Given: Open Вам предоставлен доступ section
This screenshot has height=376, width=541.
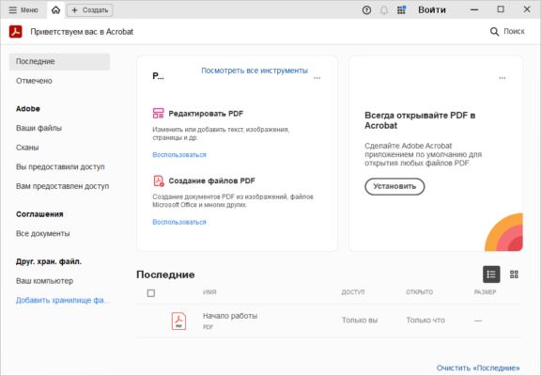Looking at the screenshot, I should click(x=62, y=186).
